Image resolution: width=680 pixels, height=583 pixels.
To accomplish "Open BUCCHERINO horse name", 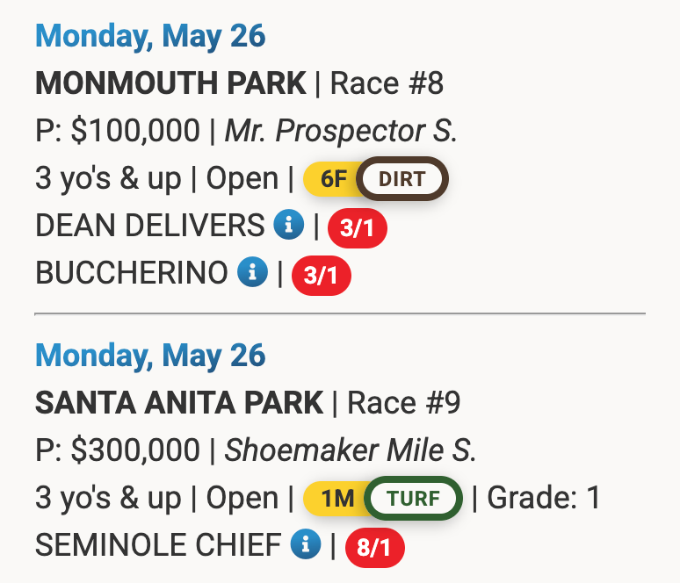I will click(x=132, y=273).
